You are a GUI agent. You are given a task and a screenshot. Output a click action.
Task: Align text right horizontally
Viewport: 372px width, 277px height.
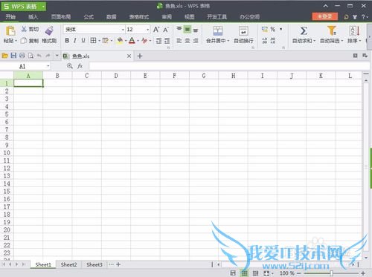point(196,40)
